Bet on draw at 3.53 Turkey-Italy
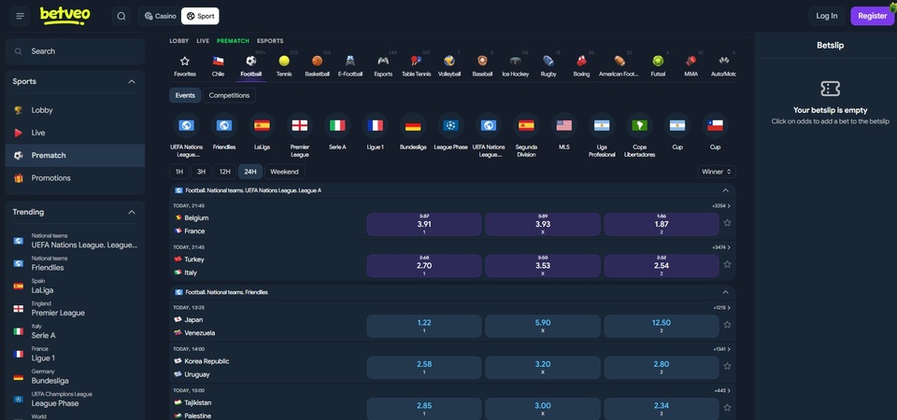Viewport: 897px width, 420px height. [543, 266]
